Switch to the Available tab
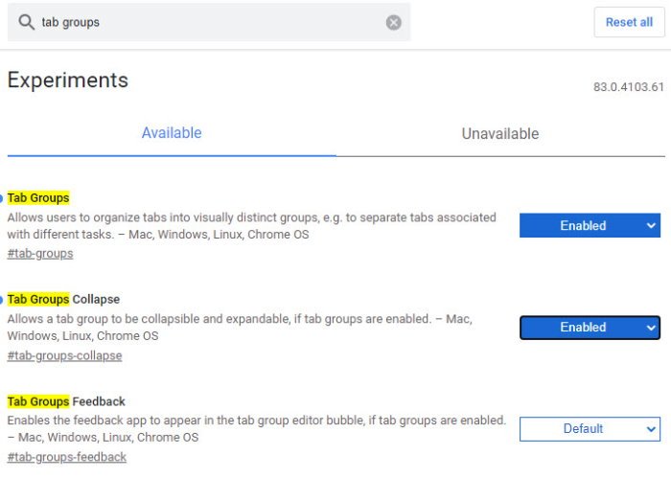This screenshot has width=671, height=478. pos(172,134)
